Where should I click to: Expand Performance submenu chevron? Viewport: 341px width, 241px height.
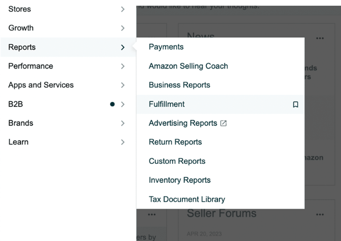123,66
